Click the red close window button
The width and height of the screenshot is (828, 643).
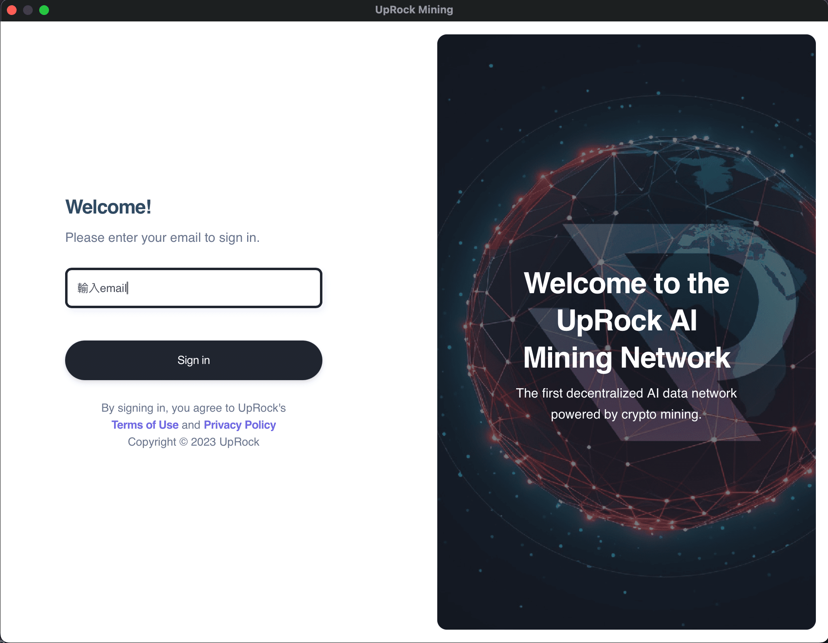tap(12, 10)
